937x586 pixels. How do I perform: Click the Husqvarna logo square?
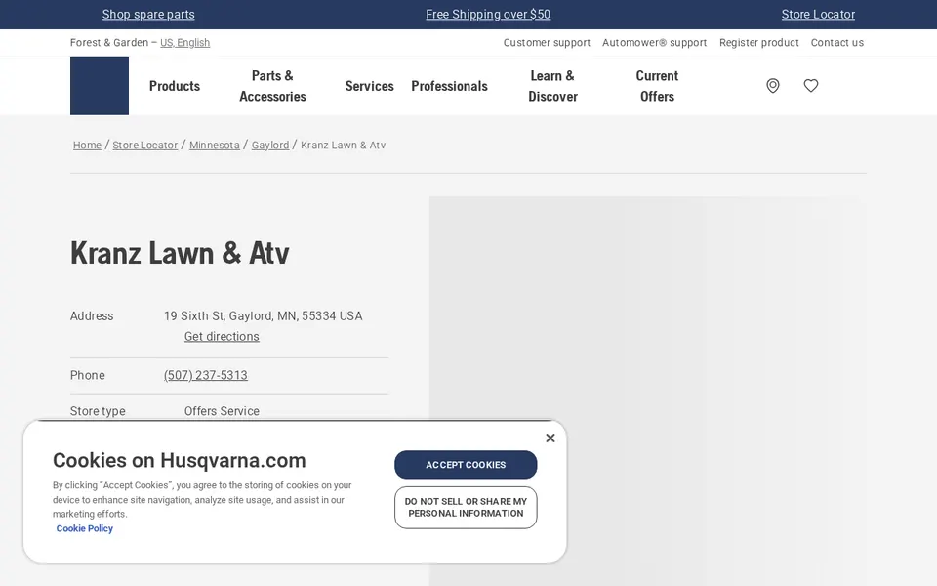pos(100,86)
